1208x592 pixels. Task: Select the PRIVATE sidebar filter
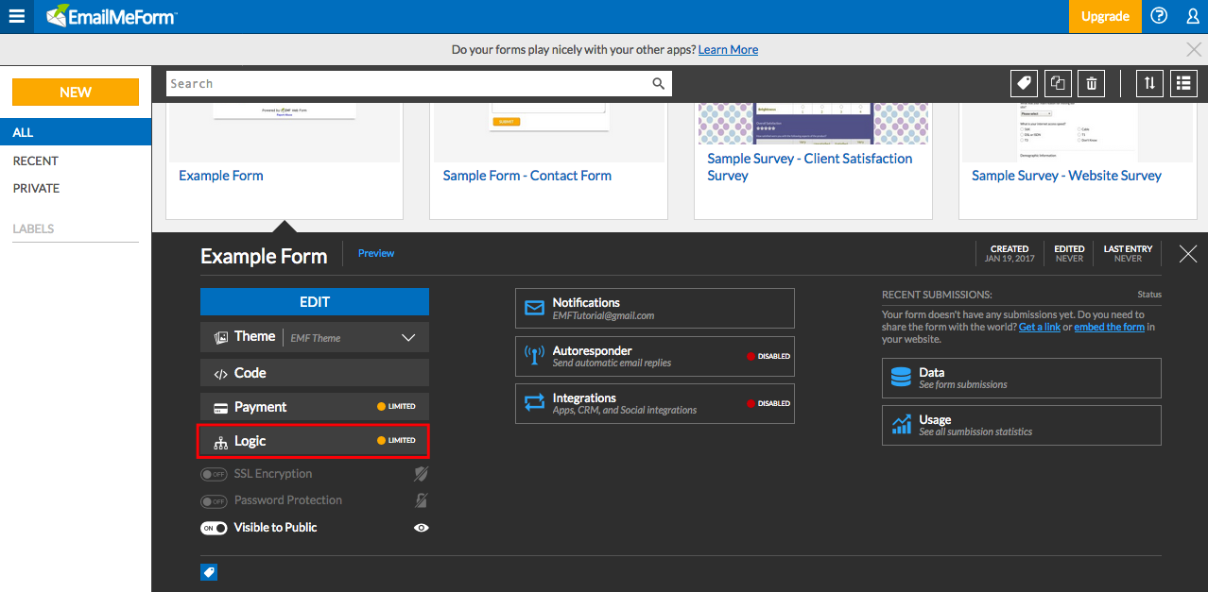click(36, 188)
